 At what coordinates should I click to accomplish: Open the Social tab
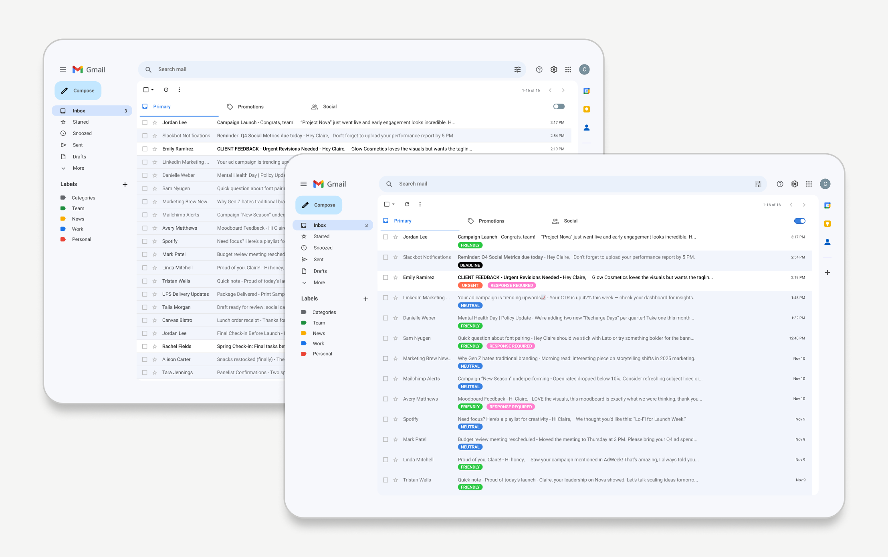570,220
